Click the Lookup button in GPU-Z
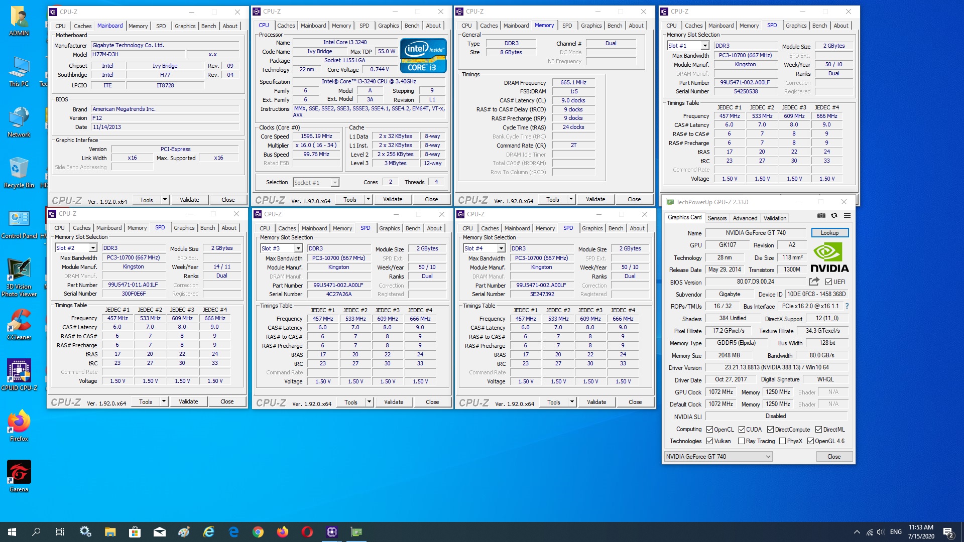This screenshot has height=542, width=964. (829, 233)
